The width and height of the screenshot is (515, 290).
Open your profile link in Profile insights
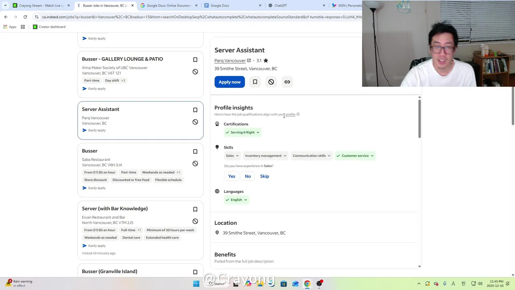(290, 114)
